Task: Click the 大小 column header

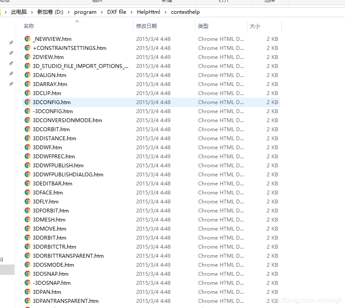Action: click(x=255, y=26)
